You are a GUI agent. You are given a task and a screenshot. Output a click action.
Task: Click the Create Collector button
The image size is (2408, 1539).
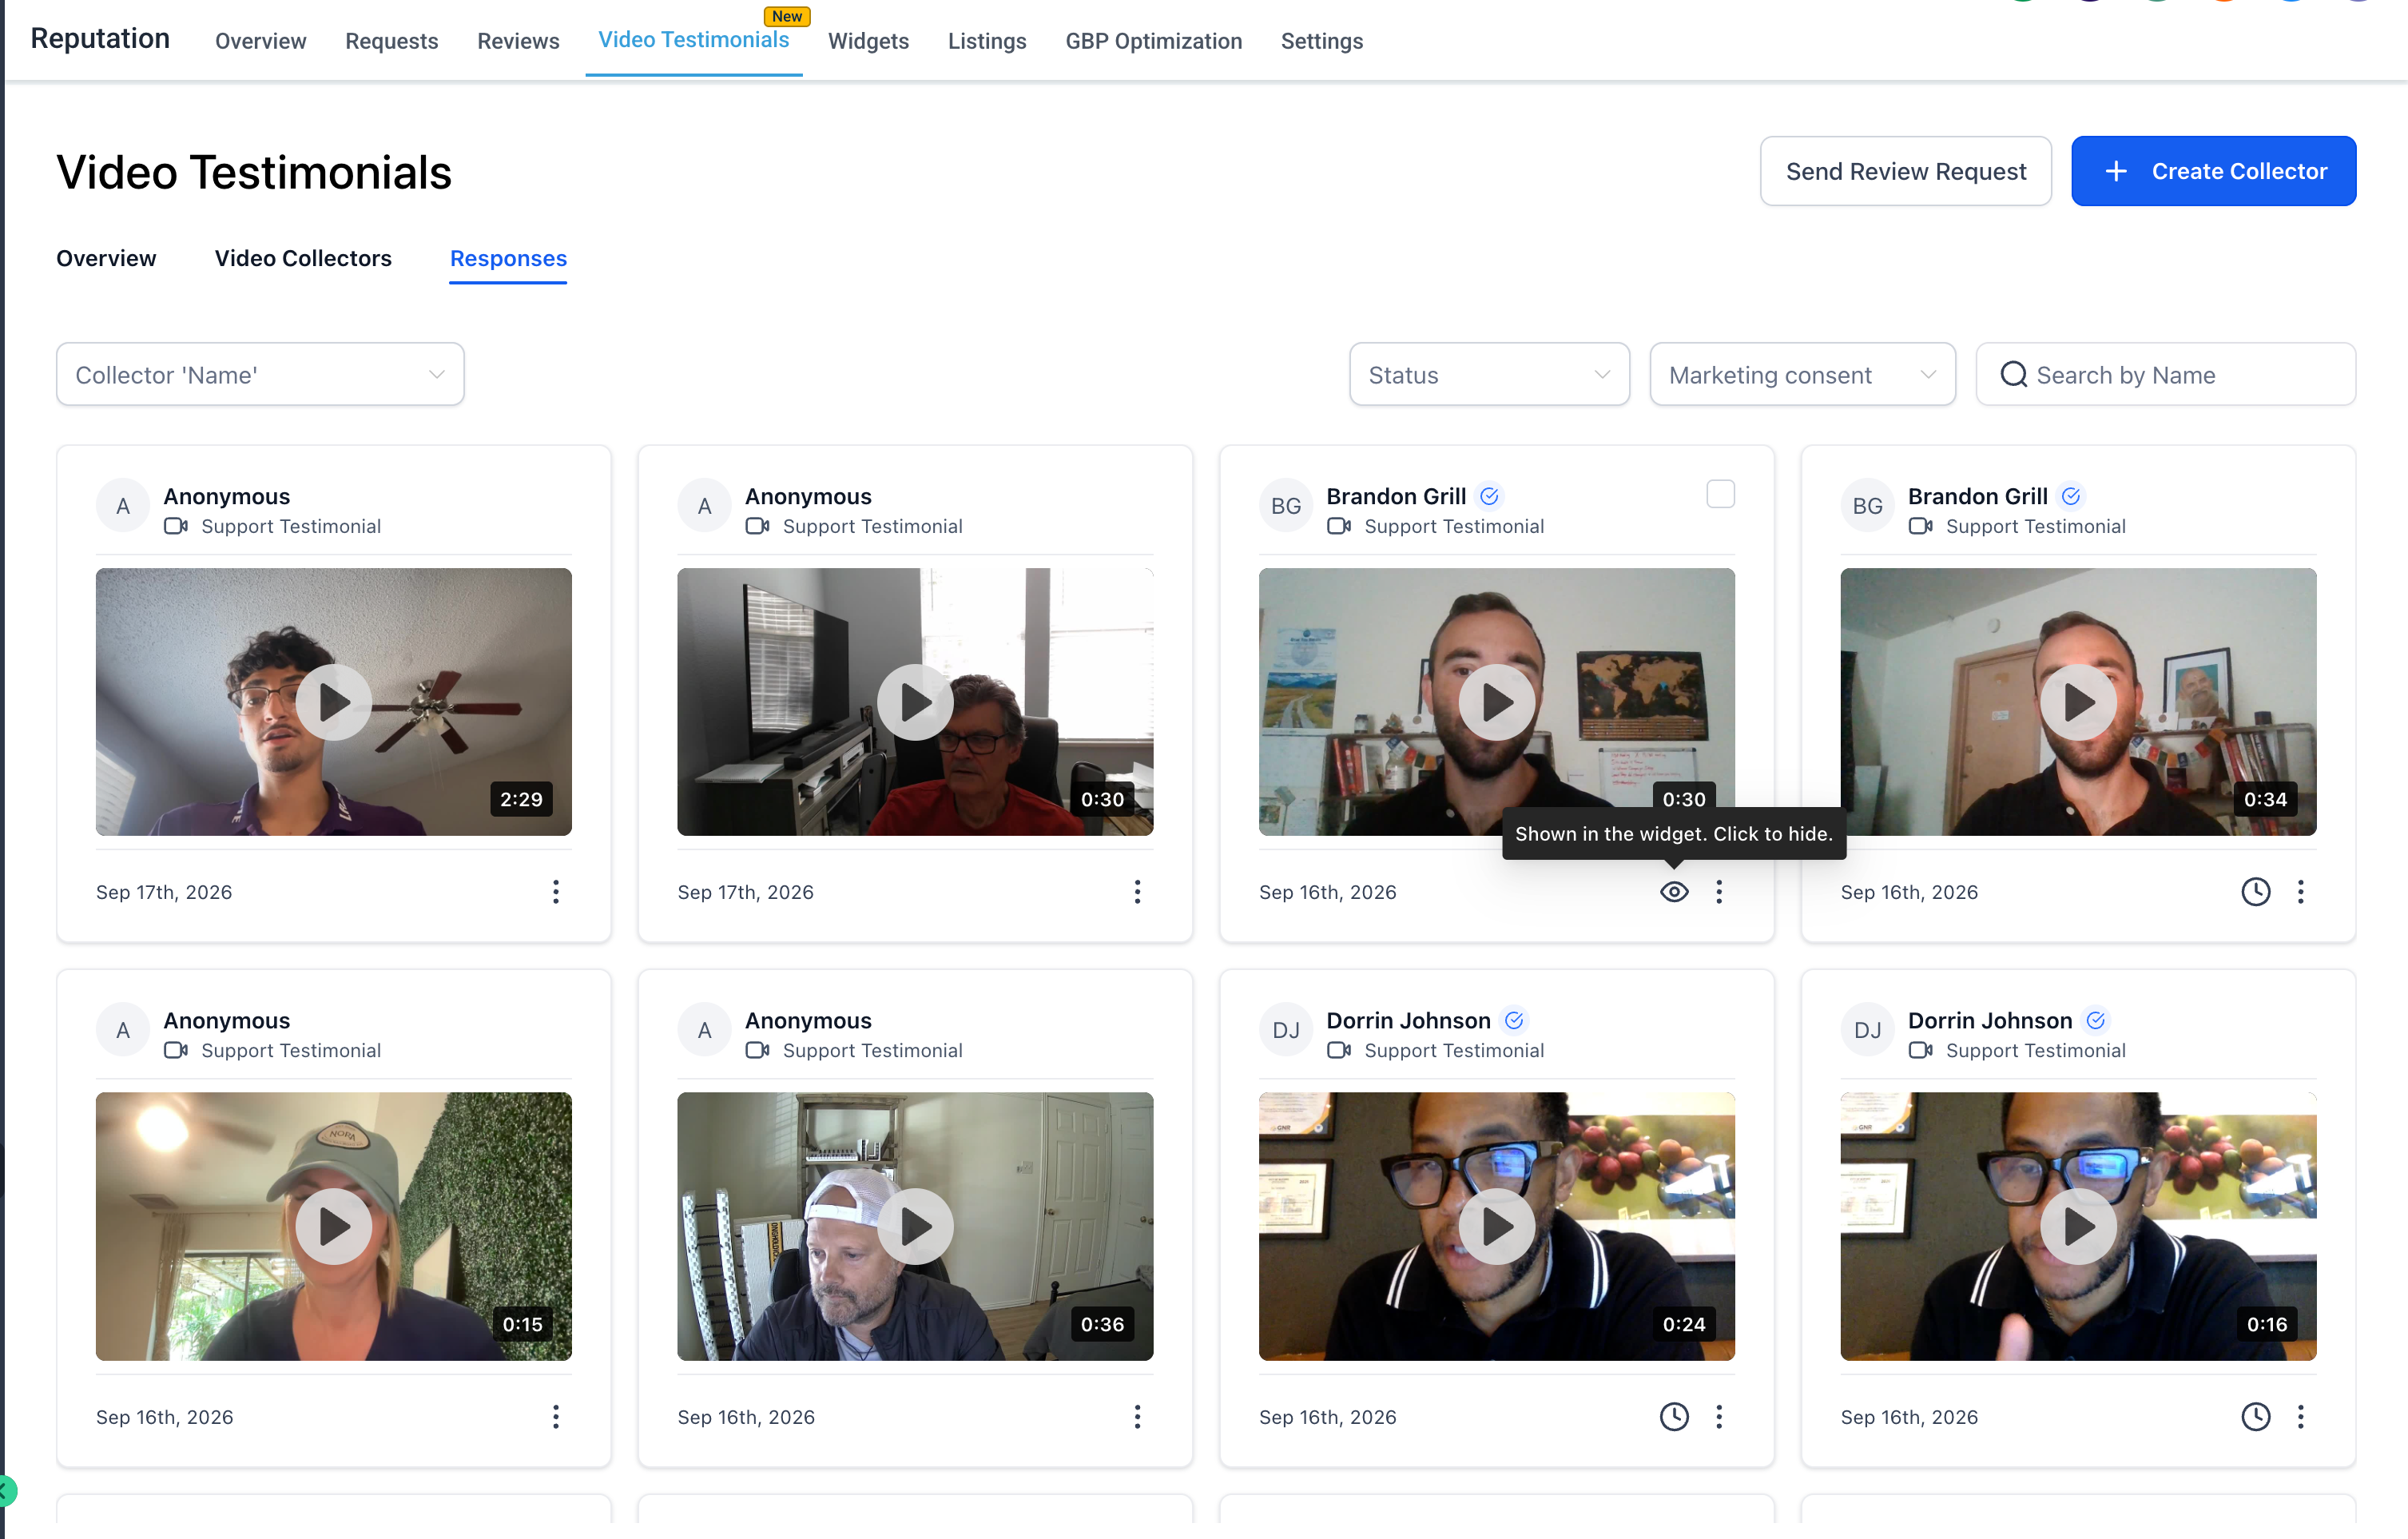[2213, 171]
